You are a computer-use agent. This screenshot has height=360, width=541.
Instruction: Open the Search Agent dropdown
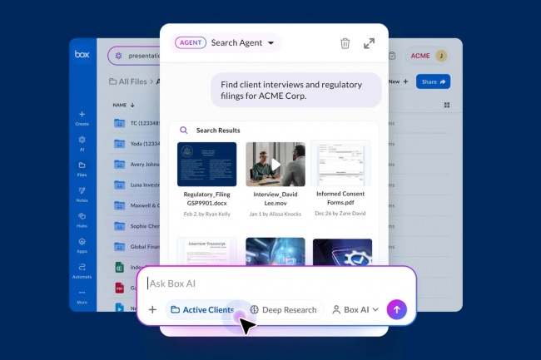click(271, 43)
